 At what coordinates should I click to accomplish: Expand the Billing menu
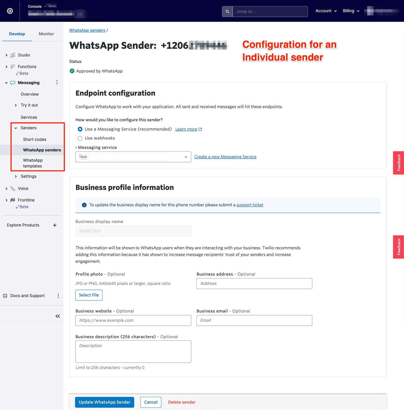[x=351, y=11]
